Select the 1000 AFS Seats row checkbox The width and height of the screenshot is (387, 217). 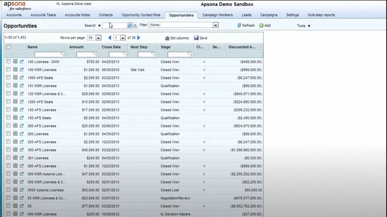click(x=8, y=78)
